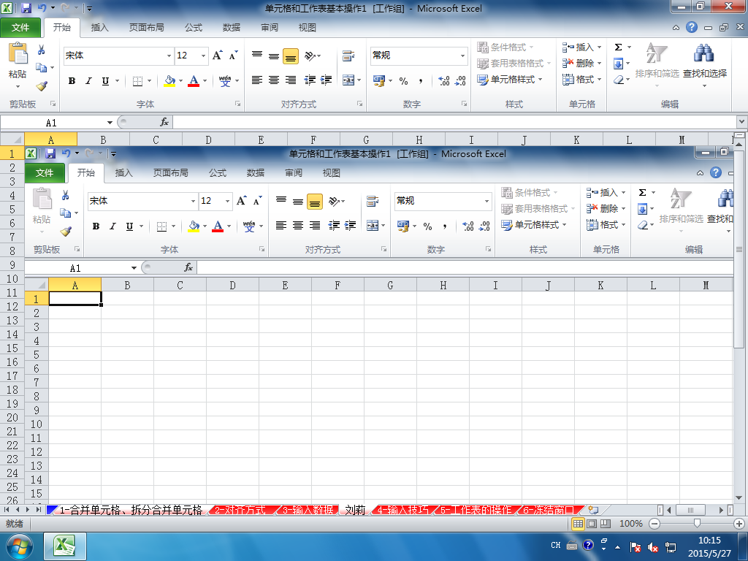
Task: Click 插入 in the top ribbon 单元格 group
Action: [582, 47]
